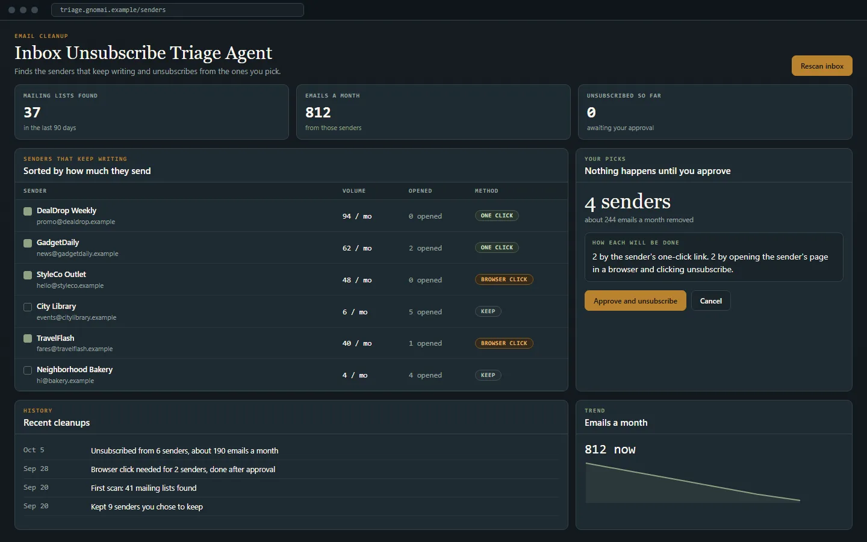The height and width of the screenshot is (542, 867).
Task: Click the '812 now' trend value
Action: (x=610, y=450)
